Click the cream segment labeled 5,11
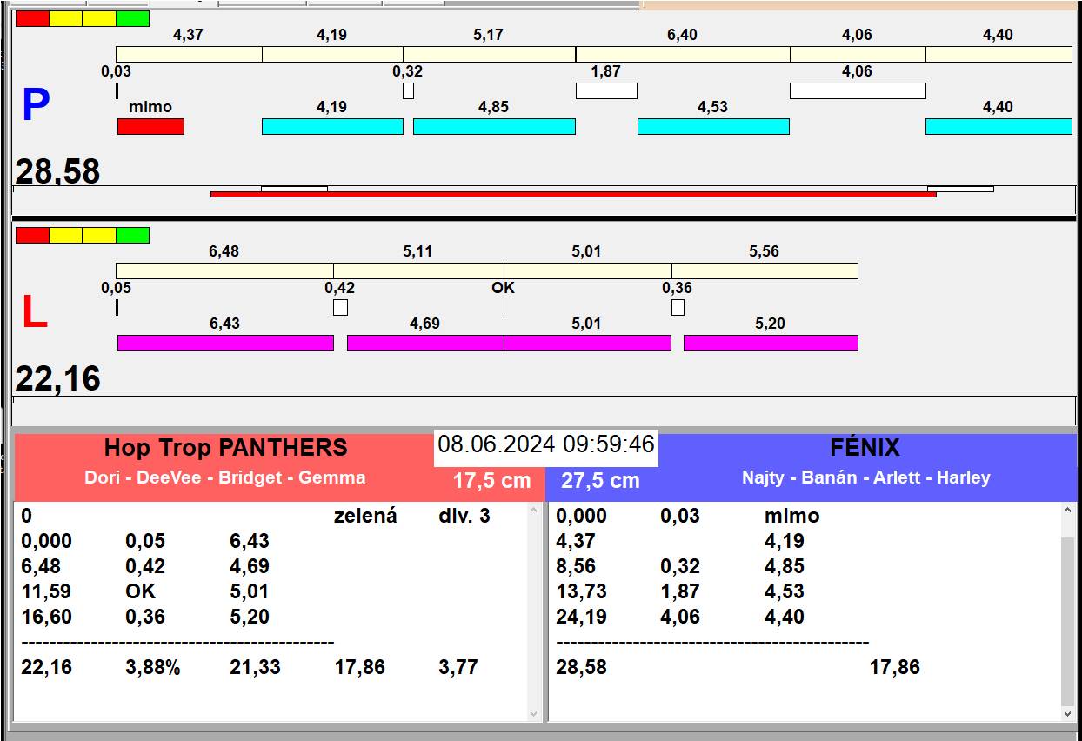Viewport: 1082px width, 741px height. 418,270
